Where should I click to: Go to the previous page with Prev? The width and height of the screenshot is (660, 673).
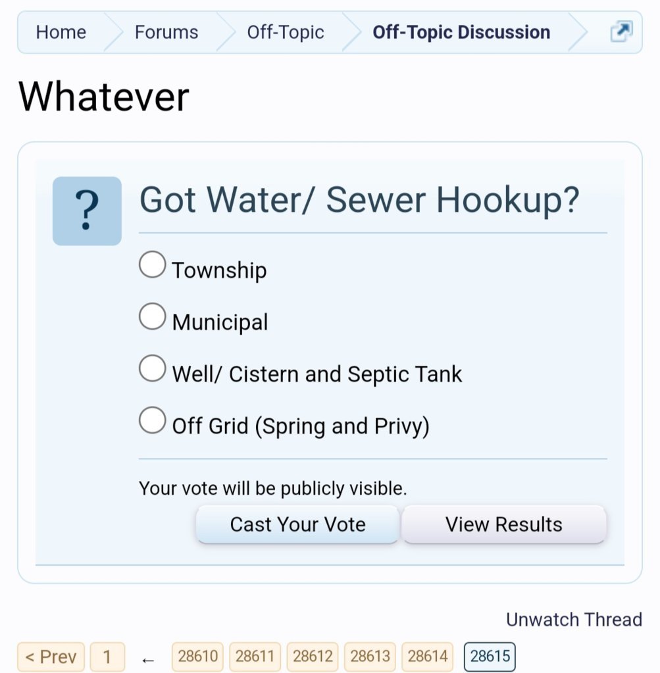pyautogui.click(x=51, y=657)
